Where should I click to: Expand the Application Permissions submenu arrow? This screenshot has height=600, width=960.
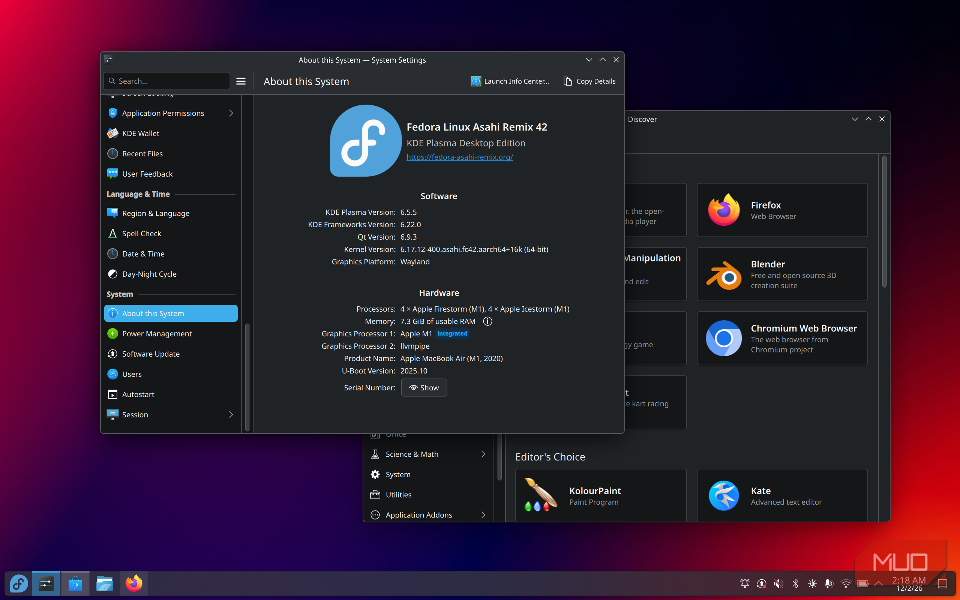tap(231, 113)
